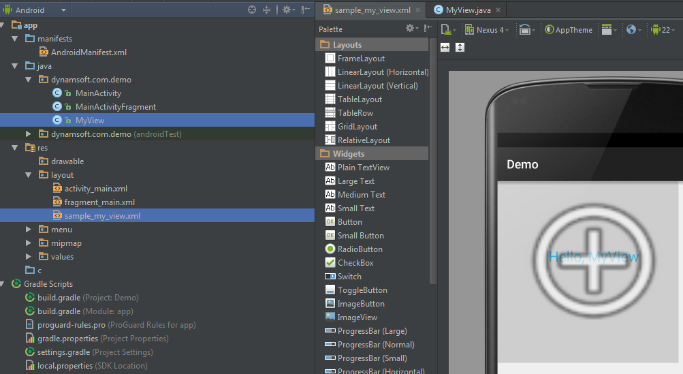Select the ProgressBar (Large) widget
The image size is (683, 374).
[x=372, y=331]
